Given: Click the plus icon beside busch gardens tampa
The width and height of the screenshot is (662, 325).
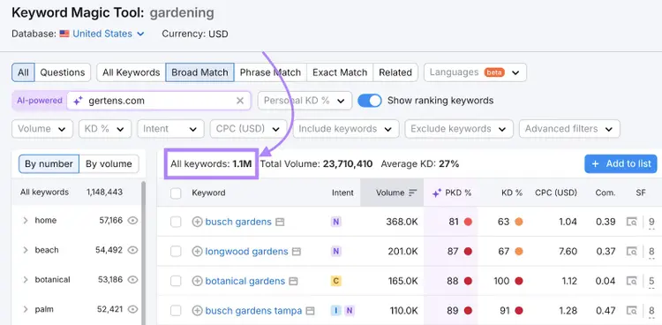Looking at the screenshot, I should click(x=197, y=311).
